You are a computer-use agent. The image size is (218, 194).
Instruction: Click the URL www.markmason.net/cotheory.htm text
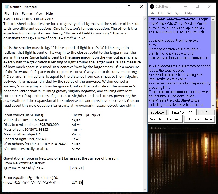[105, 105]
